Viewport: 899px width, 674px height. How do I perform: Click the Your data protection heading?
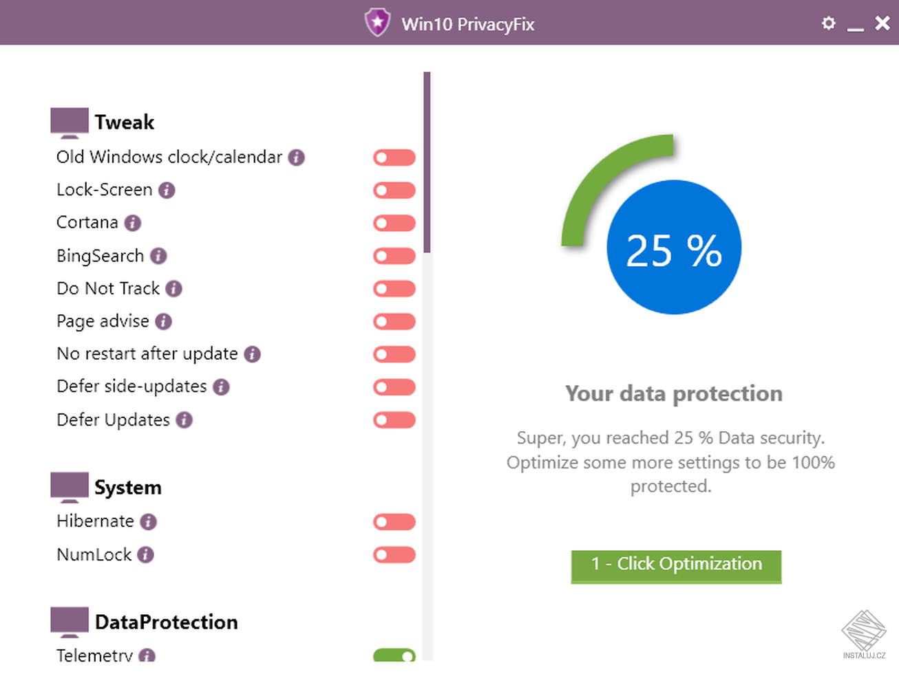(673, 393)
